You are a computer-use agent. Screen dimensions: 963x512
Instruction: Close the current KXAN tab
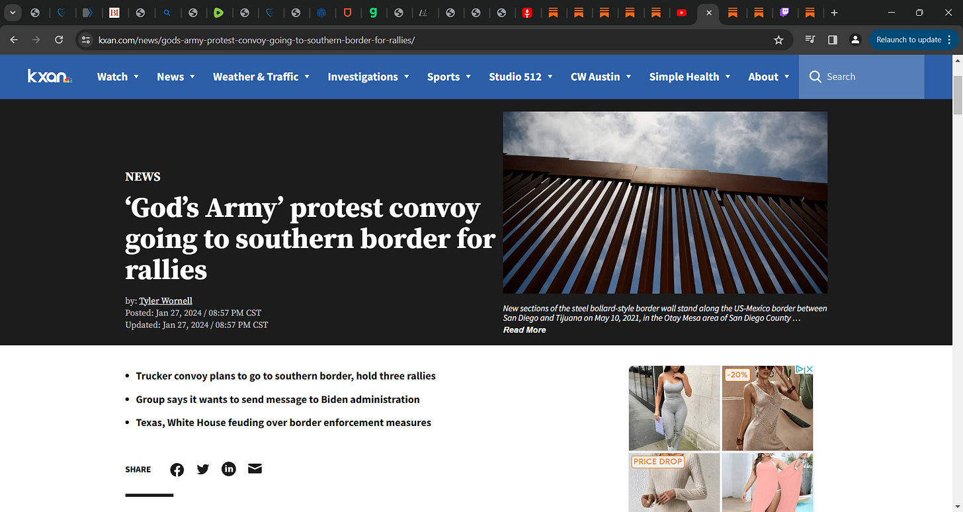[x=708, y=13]
